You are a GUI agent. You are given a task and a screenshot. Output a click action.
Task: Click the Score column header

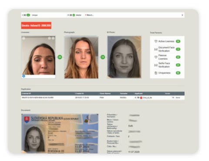coord(168,94)
